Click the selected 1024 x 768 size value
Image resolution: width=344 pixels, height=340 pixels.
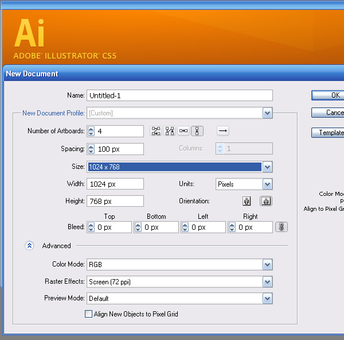pyautogui.click(x=175, y=167)
